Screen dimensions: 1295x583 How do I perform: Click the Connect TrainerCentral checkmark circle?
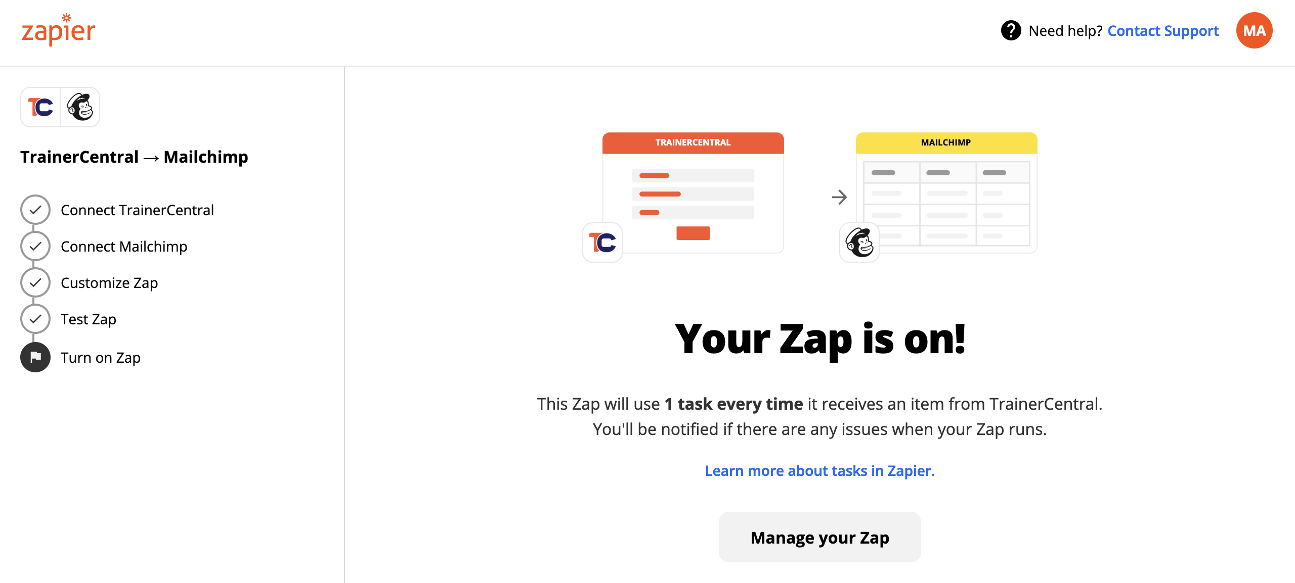point(35,210)
